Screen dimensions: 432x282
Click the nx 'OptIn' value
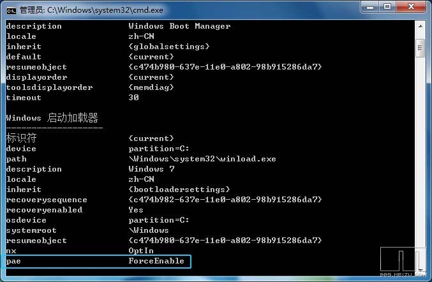[x=141, y=251]
